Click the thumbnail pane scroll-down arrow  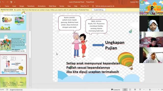[30, 87]
